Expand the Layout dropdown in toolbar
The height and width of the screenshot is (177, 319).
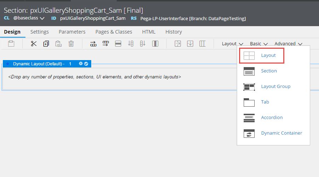tap(232, 44)
